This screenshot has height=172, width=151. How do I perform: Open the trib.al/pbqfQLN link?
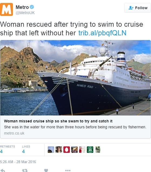coord(102,33)
